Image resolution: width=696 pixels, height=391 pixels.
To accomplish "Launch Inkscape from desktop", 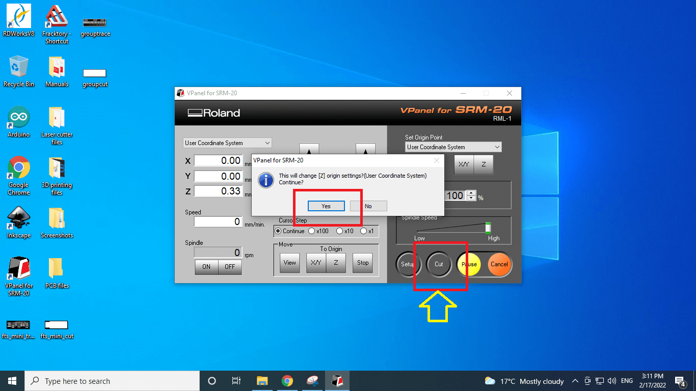I will coord(19,222).
